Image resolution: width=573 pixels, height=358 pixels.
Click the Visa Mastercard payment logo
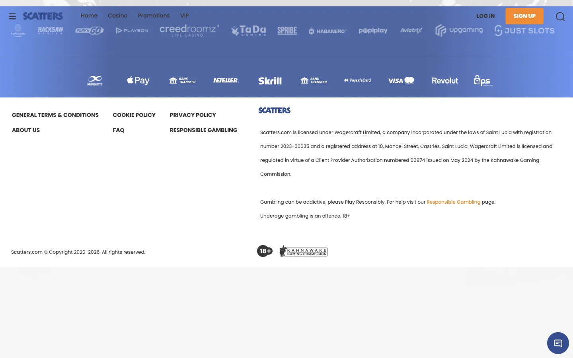(401, 81)
